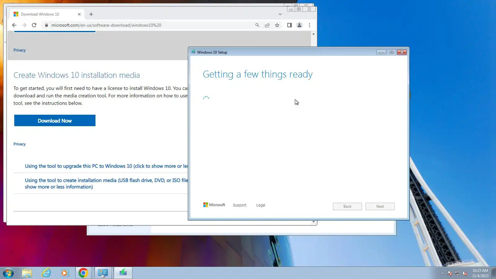Open the Action Center flag icon
496x279 pixels.
coord(450,273)
